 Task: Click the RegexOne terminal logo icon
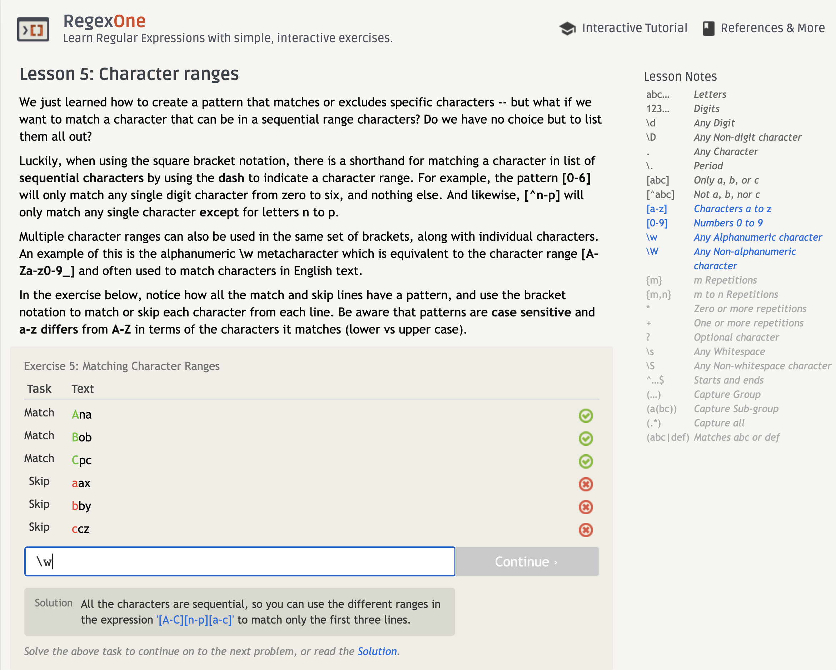click(33, 30)
